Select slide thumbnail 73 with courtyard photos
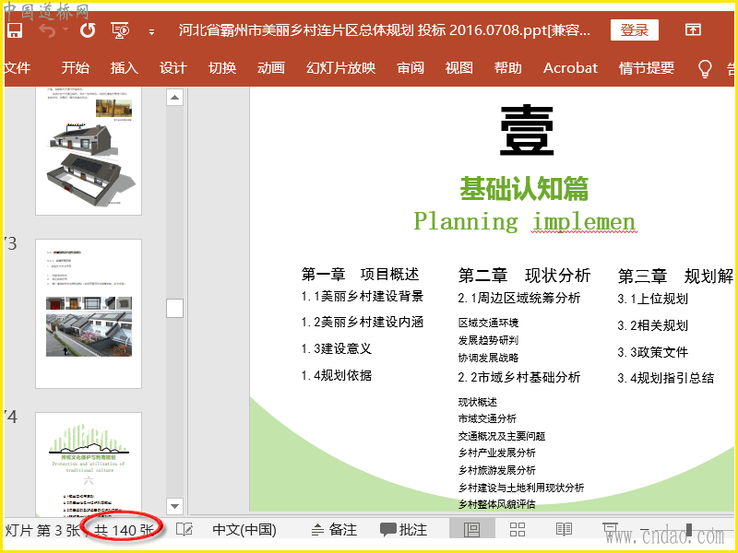The image size is (738, 553). click(x=89, y=313)
